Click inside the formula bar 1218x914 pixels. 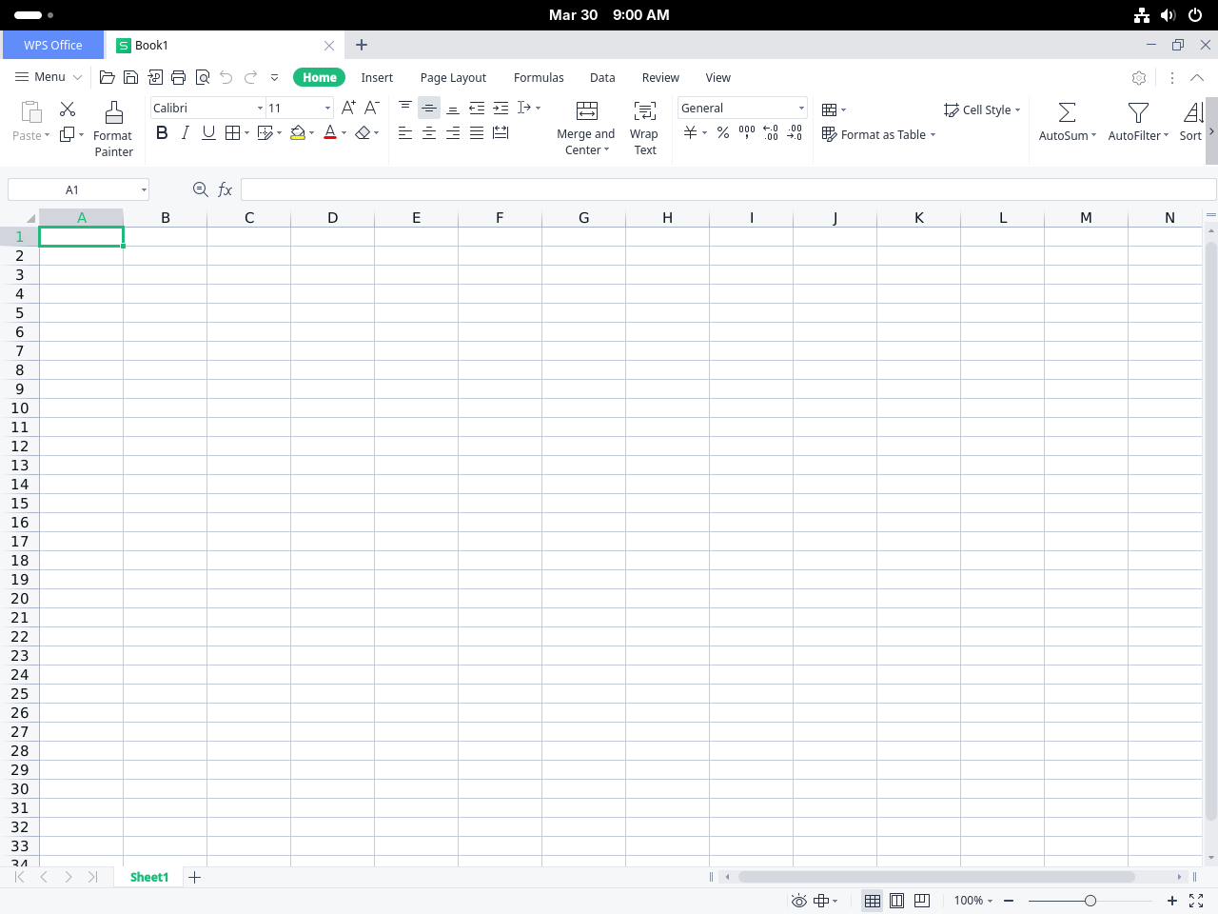pyautogui.click(x=571, y=189)
